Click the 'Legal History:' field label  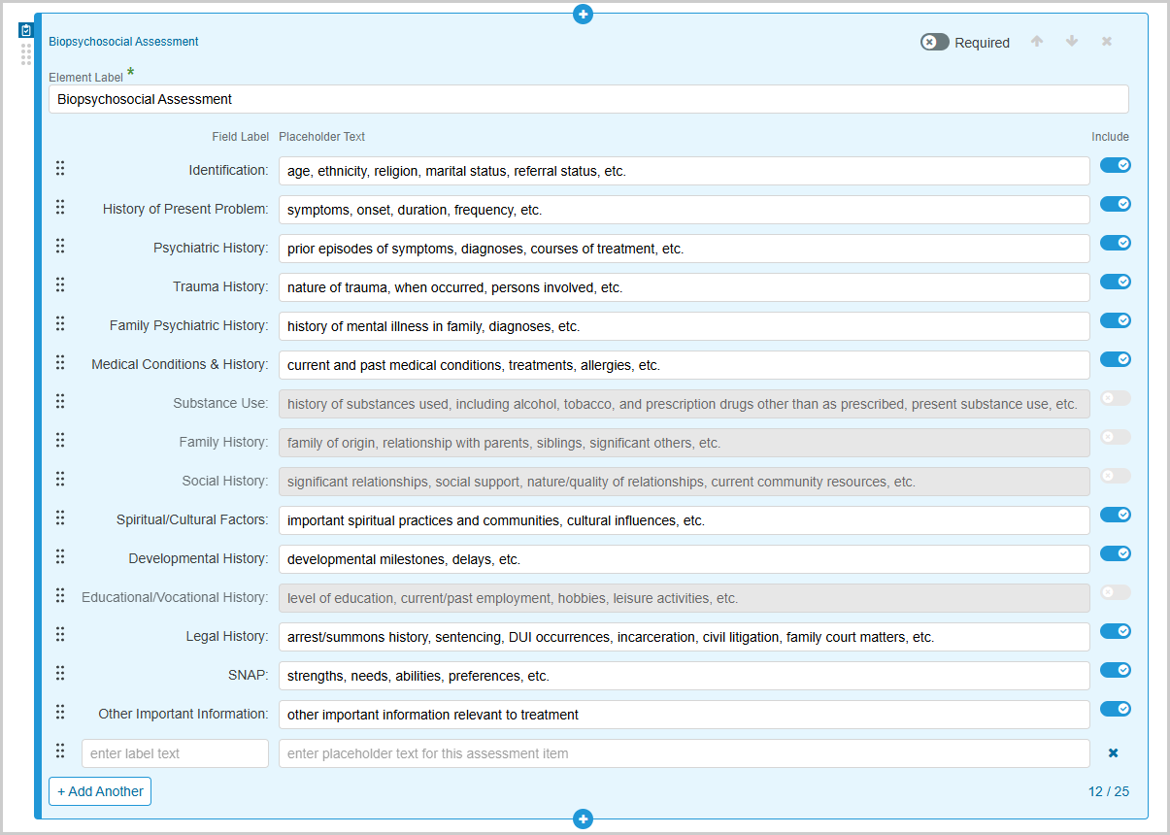click(227, 636)
